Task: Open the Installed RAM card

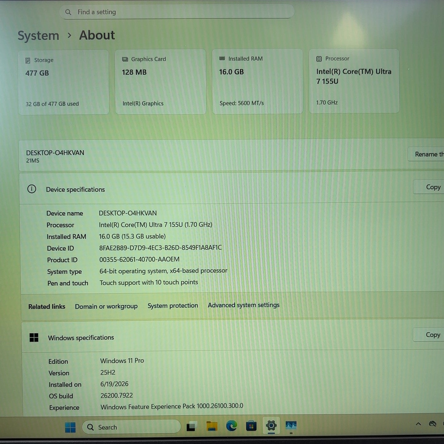Action: click(257, 81)
